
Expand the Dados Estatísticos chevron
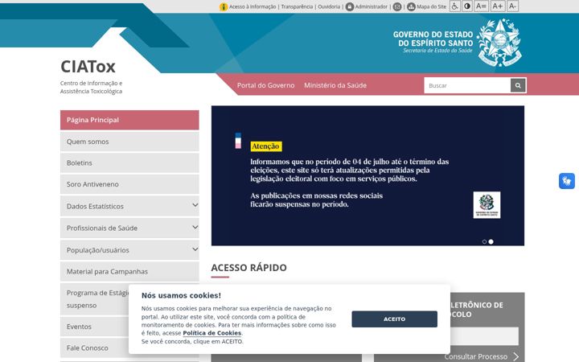point(195,205)
